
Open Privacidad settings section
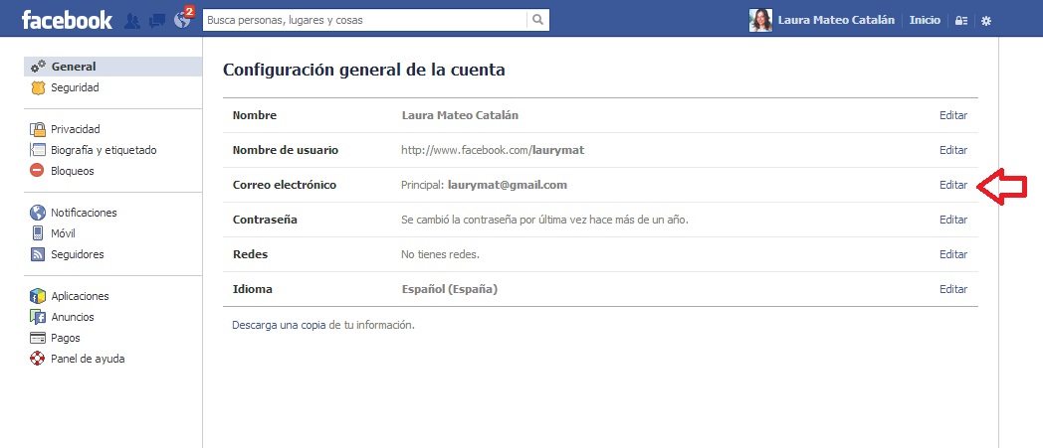pyautogui.click(x=76, y=129)
